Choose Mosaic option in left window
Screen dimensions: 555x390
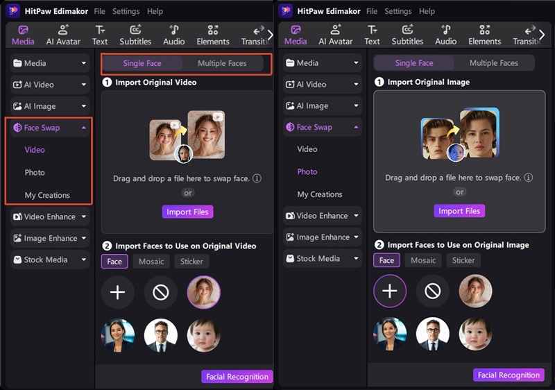click(x=151, y=262)
